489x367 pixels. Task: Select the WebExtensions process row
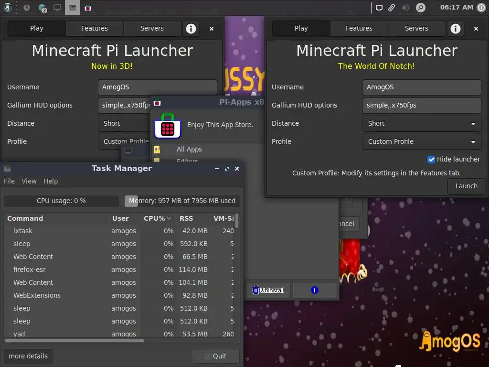click(119, 295)
